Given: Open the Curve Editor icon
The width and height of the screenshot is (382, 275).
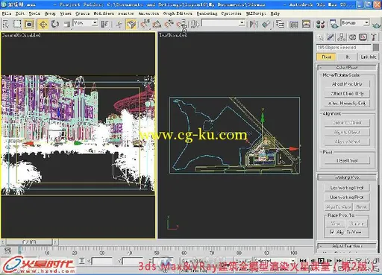Looking at the screenshot, I should tap(294, 25).
